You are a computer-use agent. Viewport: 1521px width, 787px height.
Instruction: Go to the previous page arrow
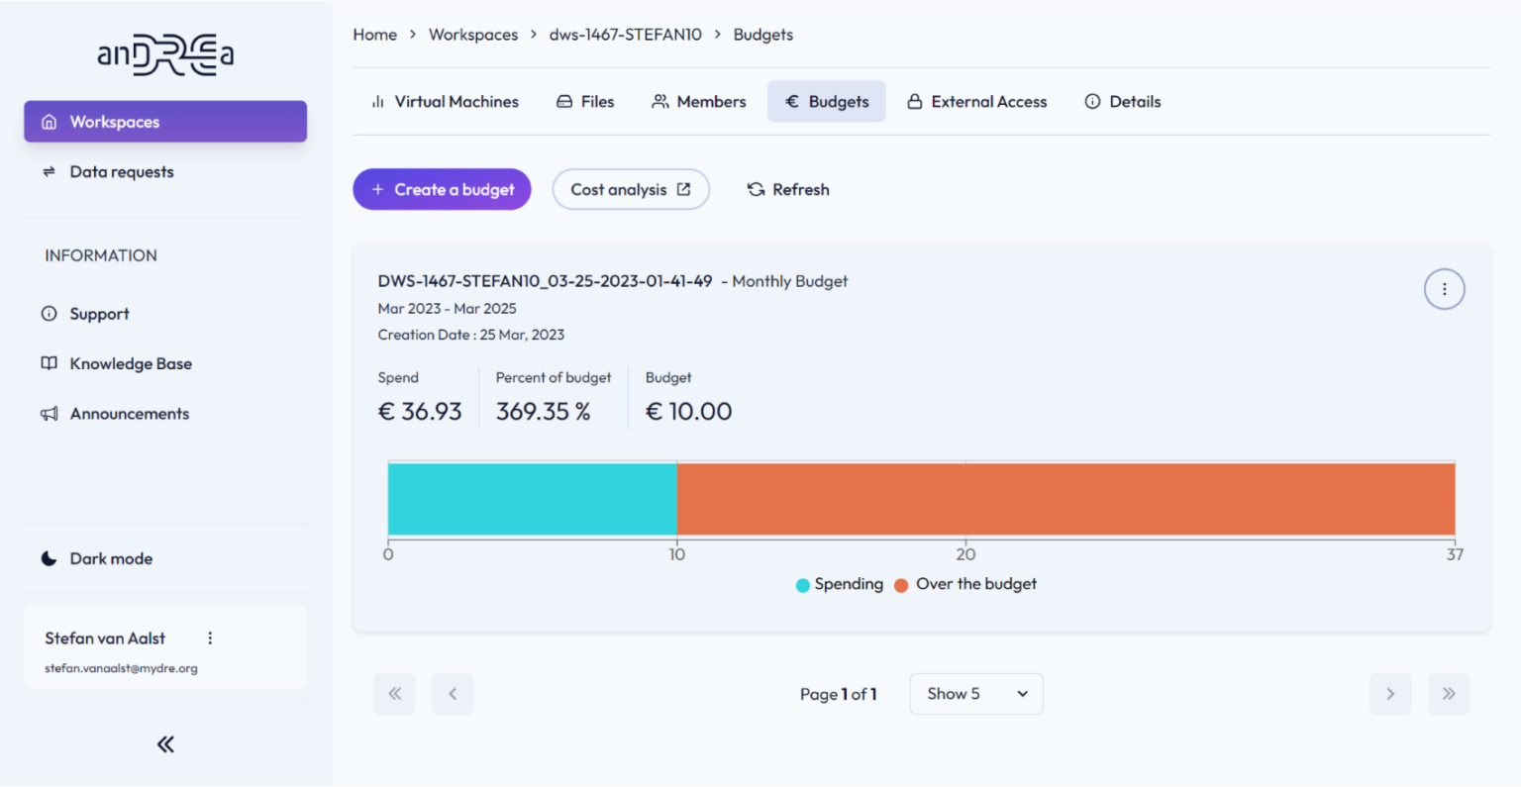[x=453, y=694]
